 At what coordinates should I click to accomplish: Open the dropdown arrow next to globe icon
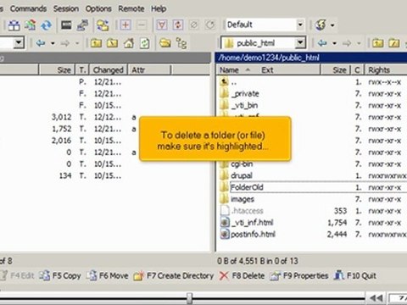coord(332,25)
